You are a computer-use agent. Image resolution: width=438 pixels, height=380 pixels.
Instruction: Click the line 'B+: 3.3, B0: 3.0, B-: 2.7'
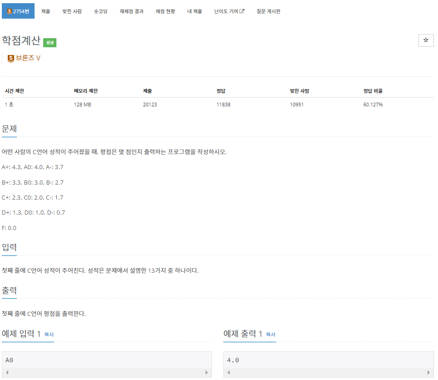(x=33, y=183)
